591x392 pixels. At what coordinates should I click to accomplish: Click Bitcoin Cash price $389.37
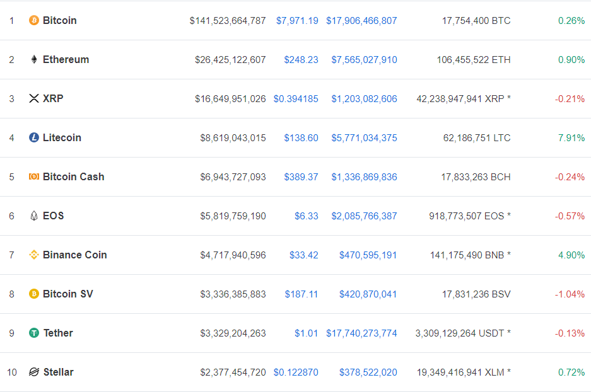click(x=301, y=177)
